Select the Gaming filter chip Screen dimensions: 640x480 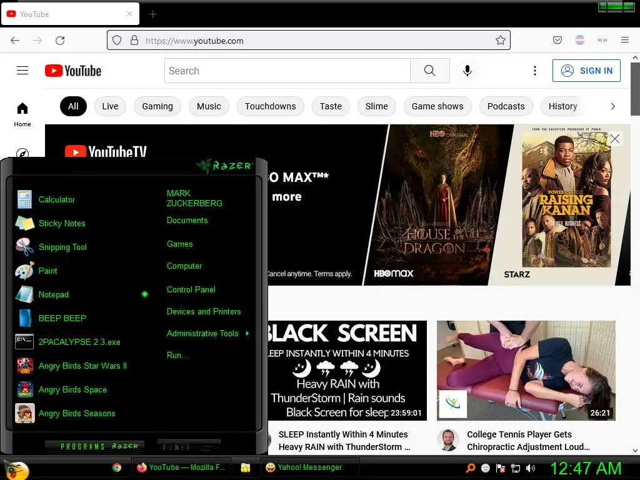(157, 106)
